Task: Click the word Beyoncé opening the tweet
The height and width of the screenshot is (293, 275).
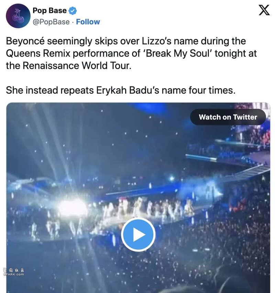Action: 25,41
